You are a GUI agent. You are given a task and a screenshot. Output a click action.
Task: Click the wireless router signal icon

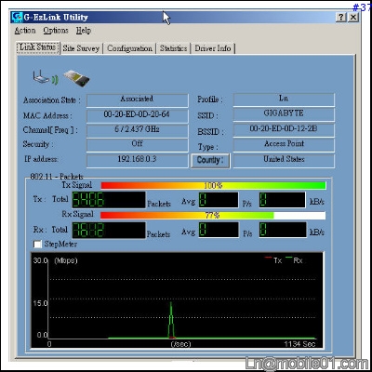pos(46,78)
